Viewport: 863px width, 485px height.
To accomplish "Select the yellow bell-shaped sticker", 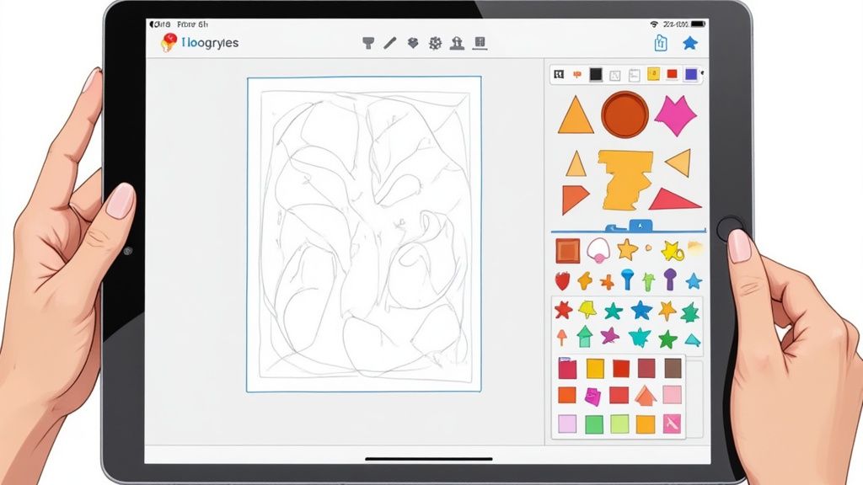I will (587, 310).
